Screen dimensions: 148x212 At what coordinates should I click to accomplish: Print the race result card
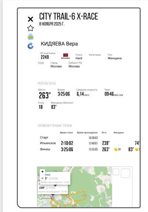tap(30, 37)
